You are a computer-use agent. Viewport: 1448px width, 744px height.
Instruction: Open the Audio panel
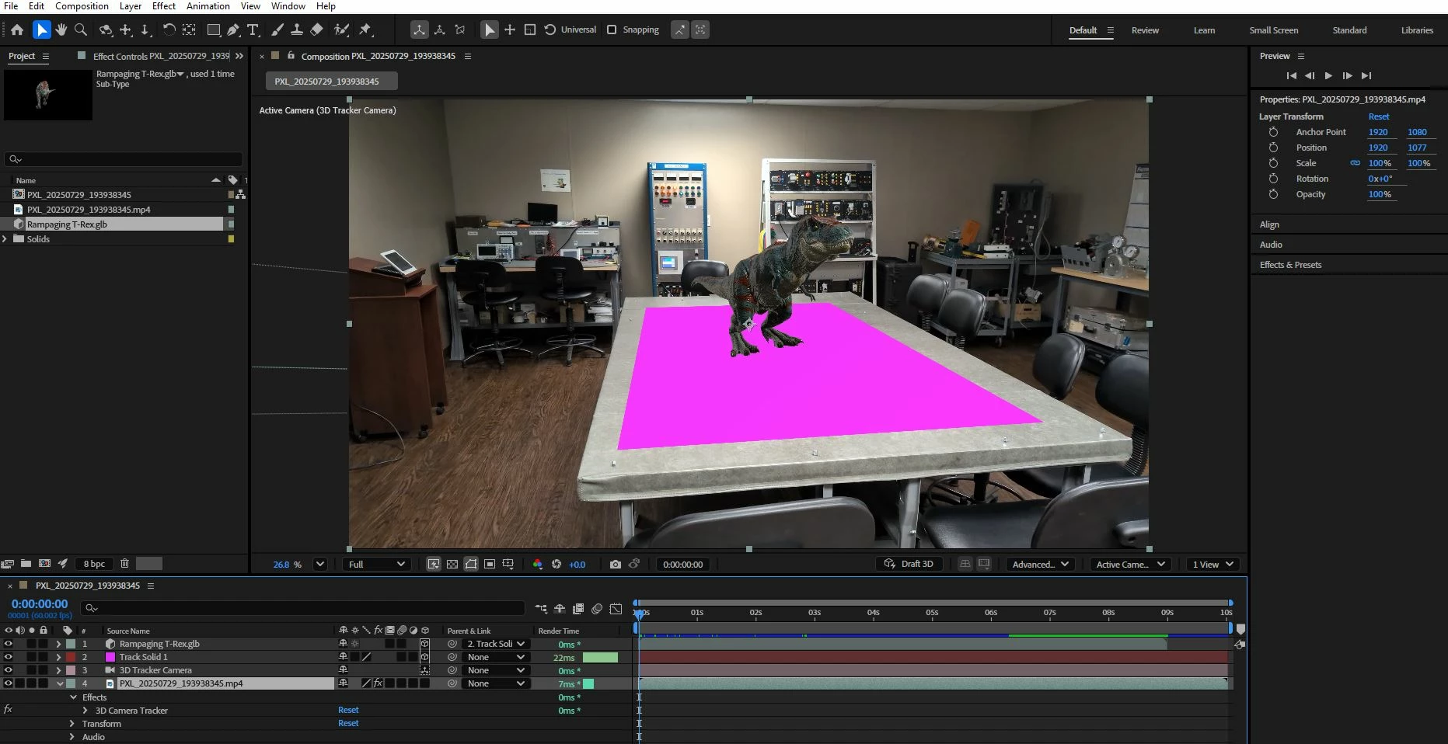click(x=1271, y=245)
